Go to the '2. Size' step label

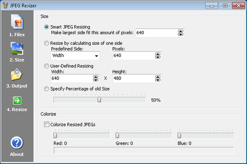tap(17, 60)
